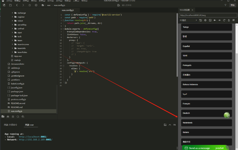This screenshot has width=238, height=150.
Task: Click the browser URL address field
Action: [x=208, y=15]
